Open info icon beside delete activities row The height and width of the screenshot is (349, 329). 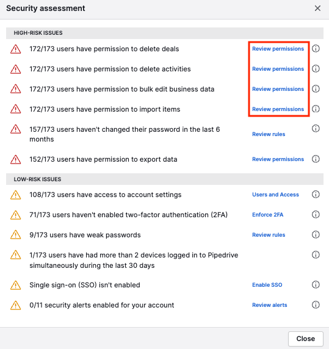[x=316, y=69]
